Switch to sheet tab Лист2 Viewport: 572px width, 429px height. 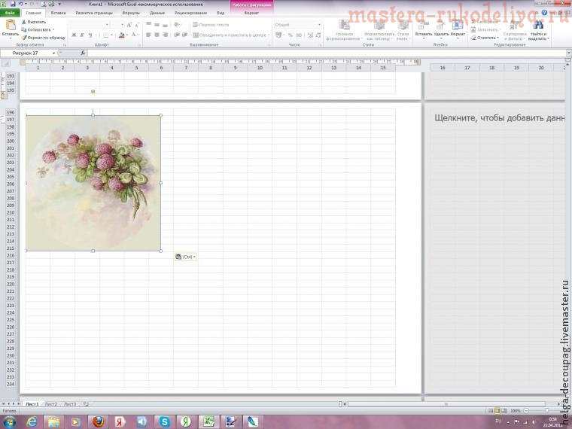coord(50,404)
